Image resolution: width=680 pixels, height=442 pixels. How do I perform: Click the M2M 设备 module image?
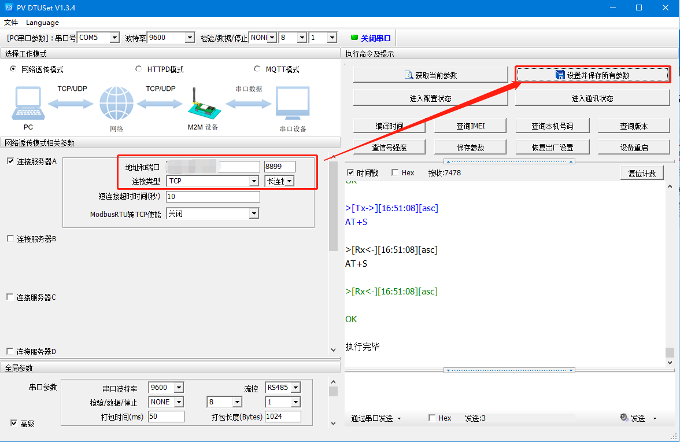tap(202, 103)
